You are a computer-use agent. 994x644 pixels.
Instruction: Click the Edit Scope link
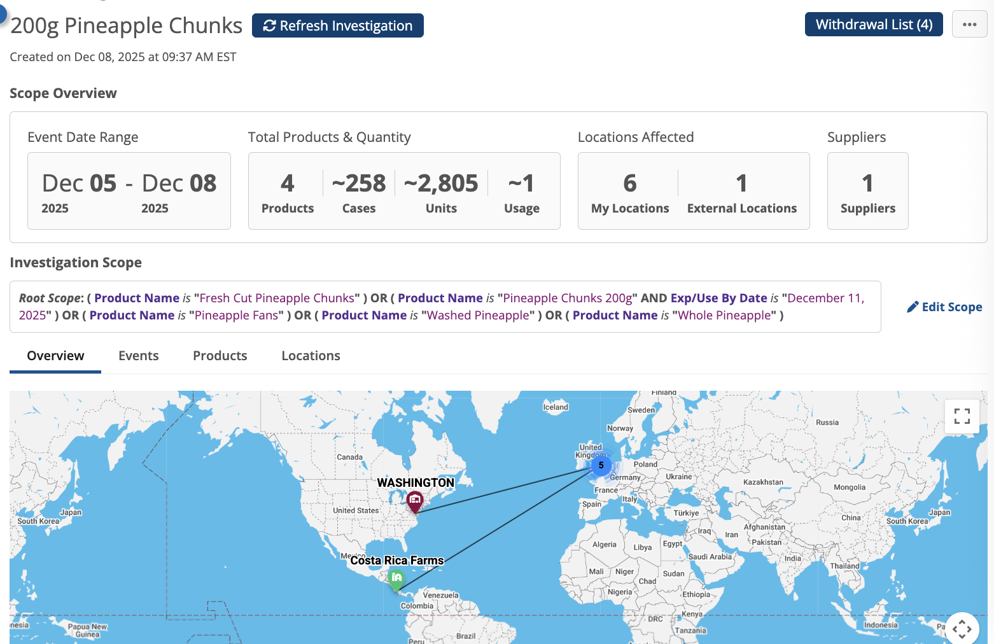pos(951,307)
